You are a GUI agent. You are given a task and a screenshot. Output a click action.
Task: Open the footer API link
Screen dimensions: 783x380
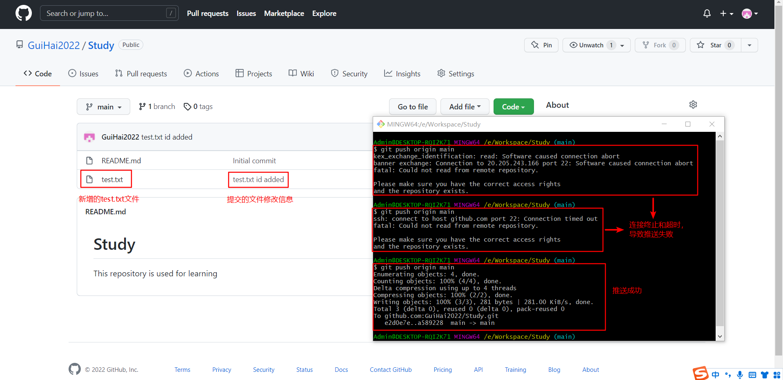click(478, 370)
